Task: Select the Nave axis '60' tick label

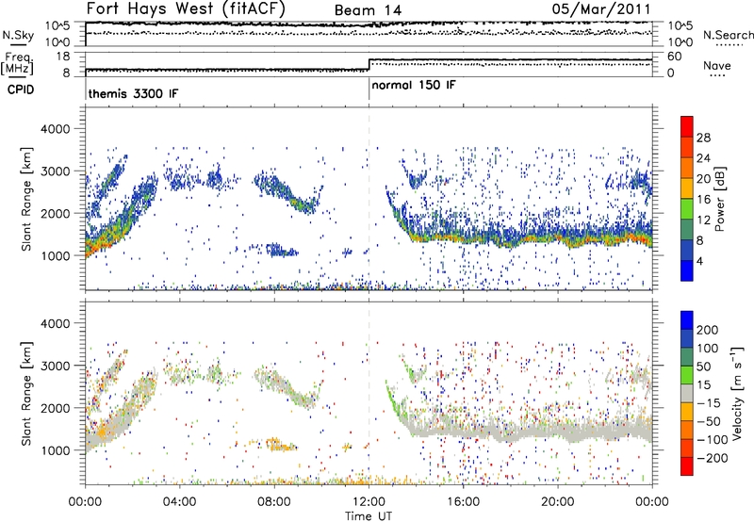Action: point(675,57)
